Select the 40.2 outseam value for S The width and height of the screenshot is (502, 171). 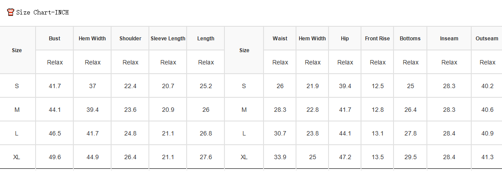(488, 86)
